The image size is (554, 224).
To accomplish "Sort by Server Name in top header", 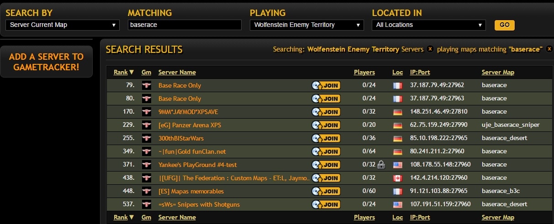I will click(177, 72).
